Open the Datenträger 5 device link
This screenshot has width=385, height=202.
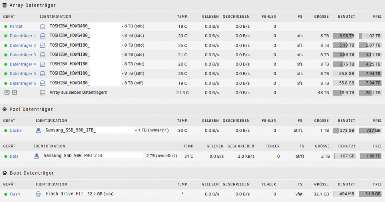pyautogui.click(x=23, y=74)
